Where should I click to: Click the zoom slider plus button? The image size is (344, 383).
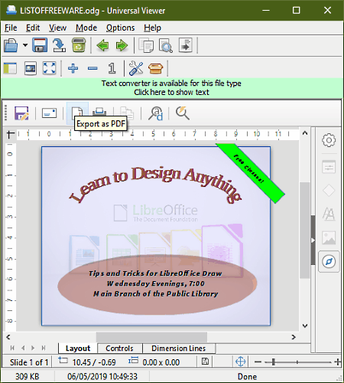coord(338,362)
